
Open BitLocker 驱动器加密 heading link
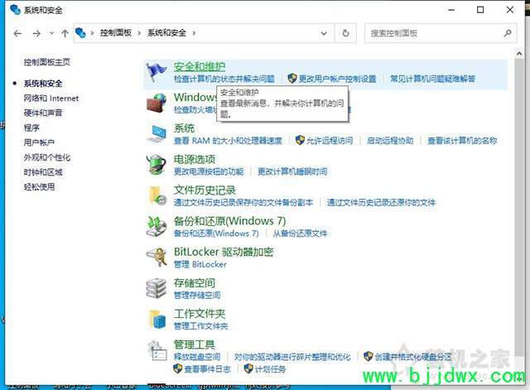224,252
